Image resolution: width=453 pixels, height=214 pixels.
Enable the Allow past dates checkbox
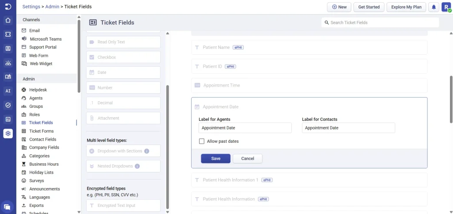202,141
